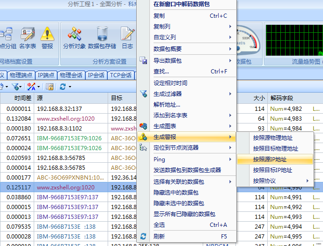Open the filter toolbar dropdown arrow
This screenshot has height=246, width=323.
pos(21,87)
